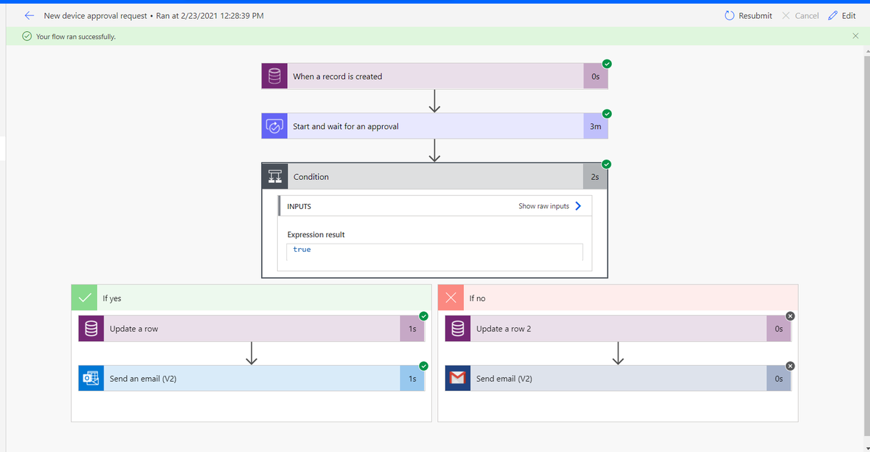Image resolution: width=870 pixels, height=452 pixels.
Task: Expand the 'Send email (V2)' Gmail action
Action: 618,379
